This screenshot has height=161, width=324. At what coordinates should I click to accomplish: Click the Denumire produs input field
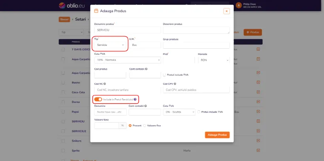128,30
